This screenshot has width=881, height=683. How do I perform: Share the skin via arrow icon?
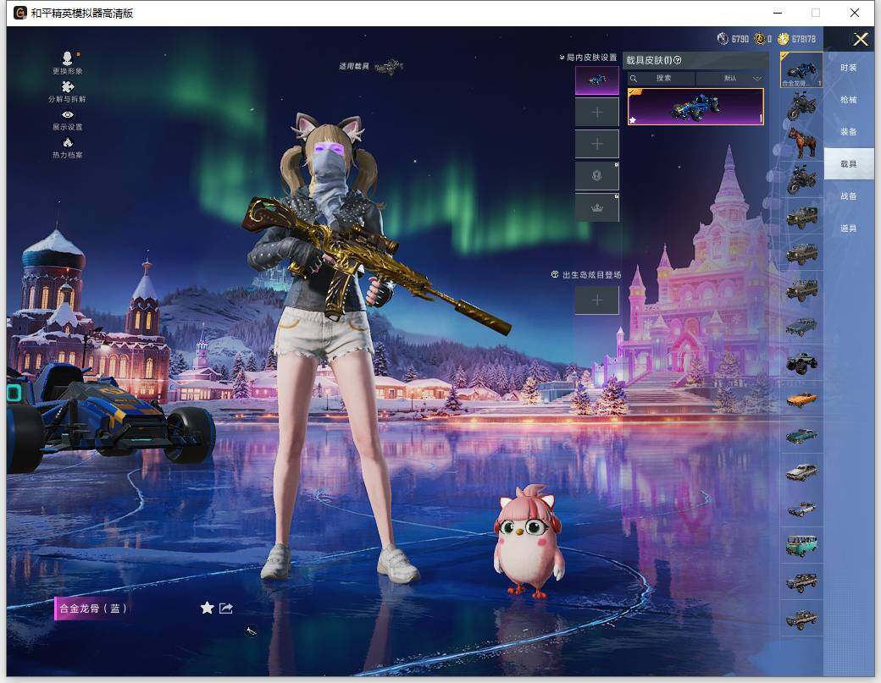coord(226,608)
